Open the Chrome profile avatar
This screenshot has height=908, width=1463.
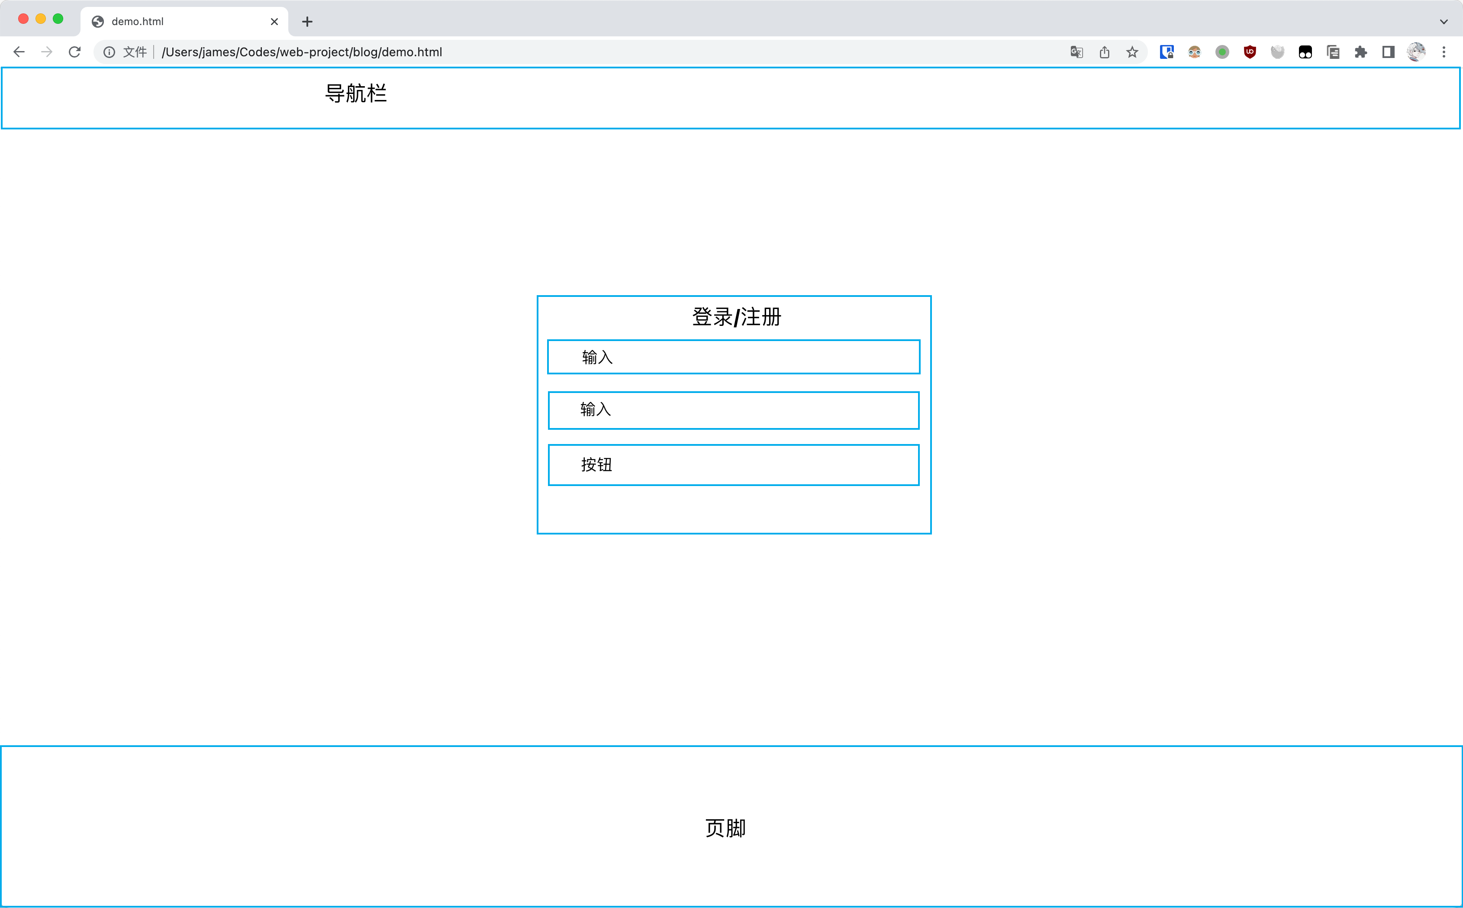(1416, 52)
